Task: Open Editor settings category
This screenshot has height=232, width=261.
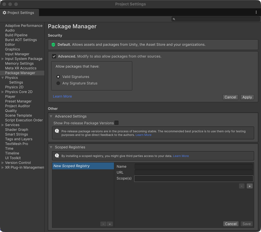Action: [10, 45]
